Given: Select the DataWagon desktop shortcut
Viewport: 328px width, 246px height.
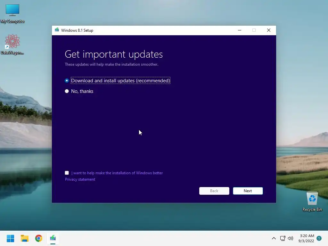Looking at the screenshot, I should [x=12, y=44].
